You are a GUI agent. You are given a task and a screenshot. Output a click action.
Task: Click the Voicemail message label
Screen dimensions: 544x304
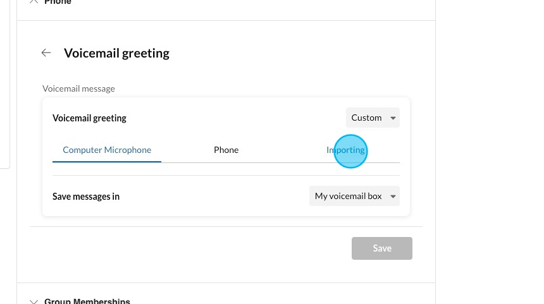[78, 88]
